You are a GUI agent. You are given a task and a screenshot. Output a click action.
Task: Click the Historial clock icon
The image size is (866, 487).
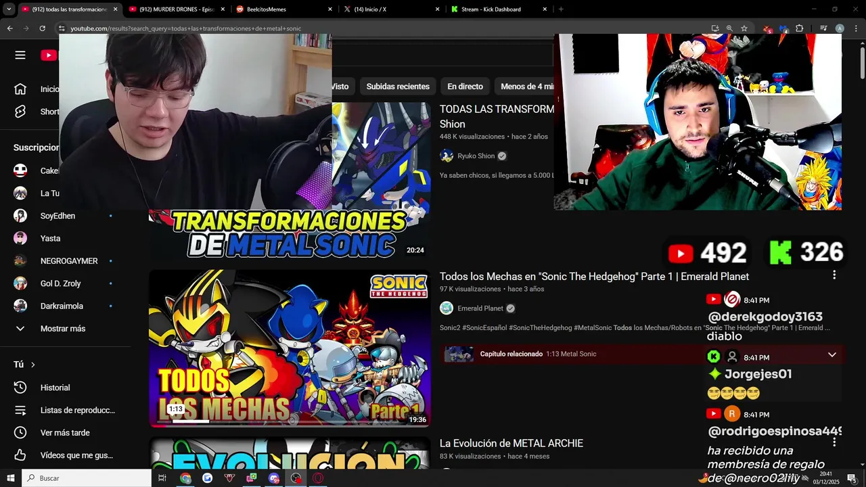(x=20, y=388)
